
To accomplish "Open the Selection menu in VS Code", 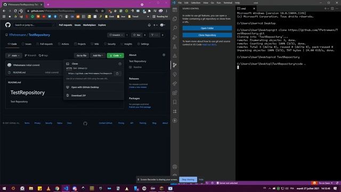I will pos(196,3).
